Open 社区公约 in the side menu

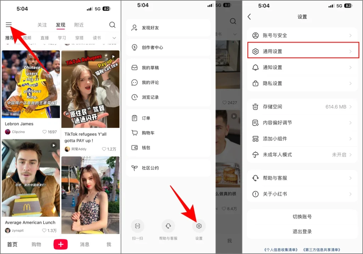click(x=168, y=168)
